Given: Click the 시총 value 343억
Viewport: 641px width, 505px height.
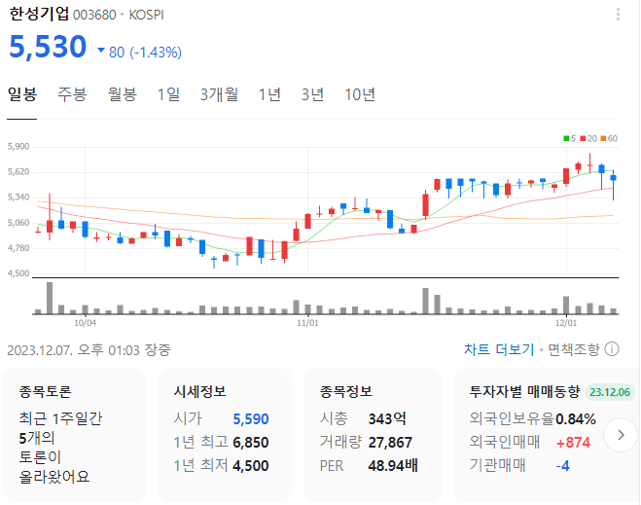Looking at the screenshot, I should click(x=387, y=418).
